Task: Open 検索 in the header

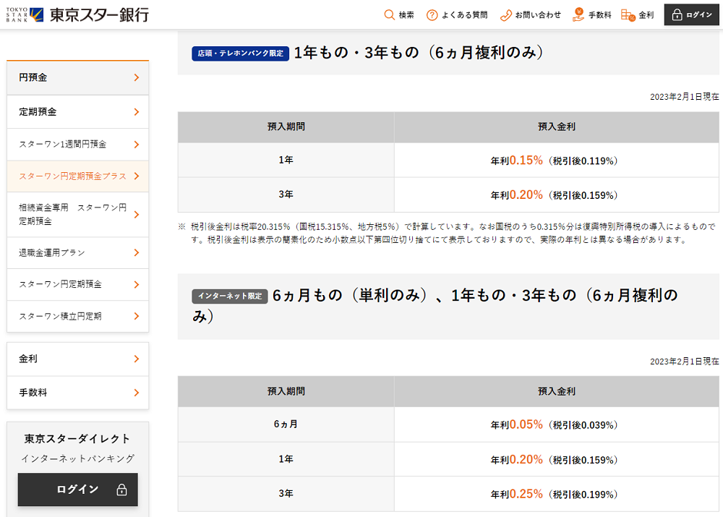Action: pos(399,15)
